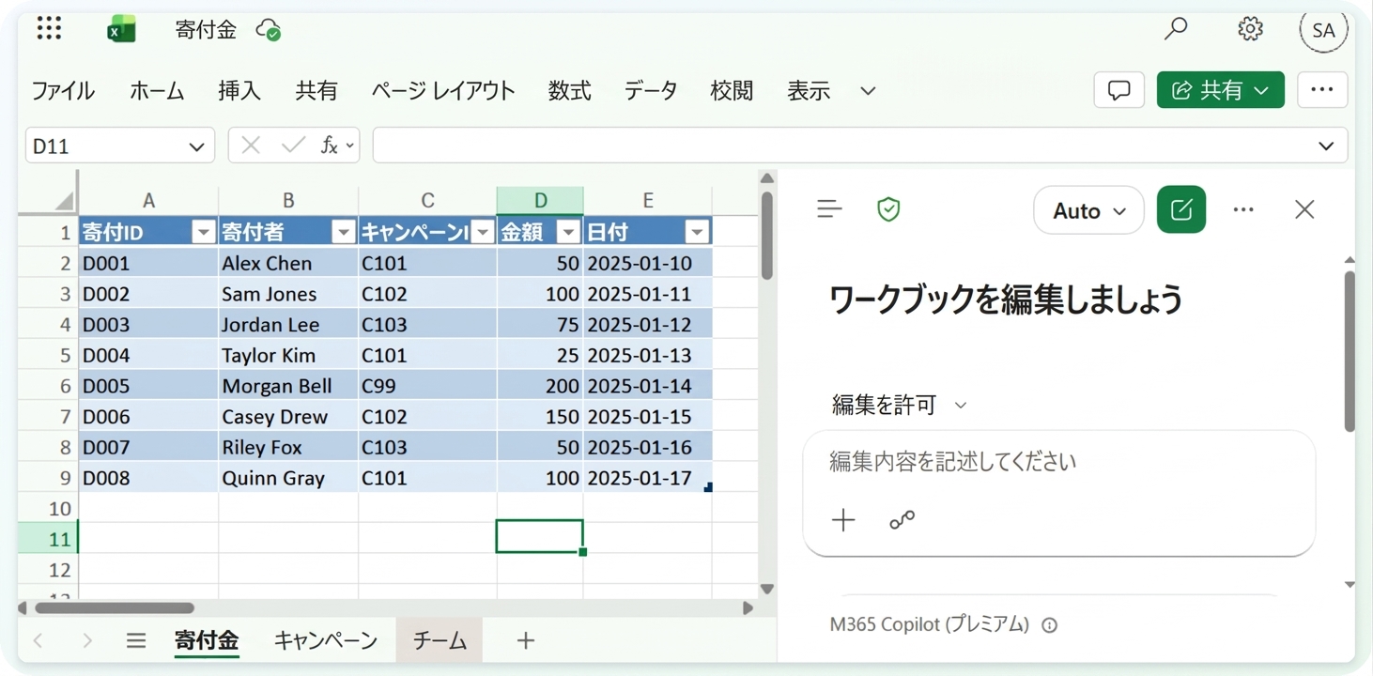The width and height of the screenshot is (1373, 676).
Task: Open more options beside the Share button
Action: click(1322, 90)
